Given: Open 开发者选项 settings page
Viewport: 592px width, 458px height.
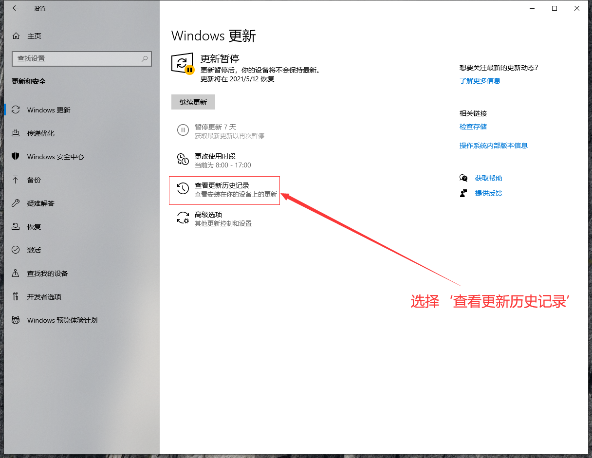Looking at the screenshot, I should (x=82, y=297).
